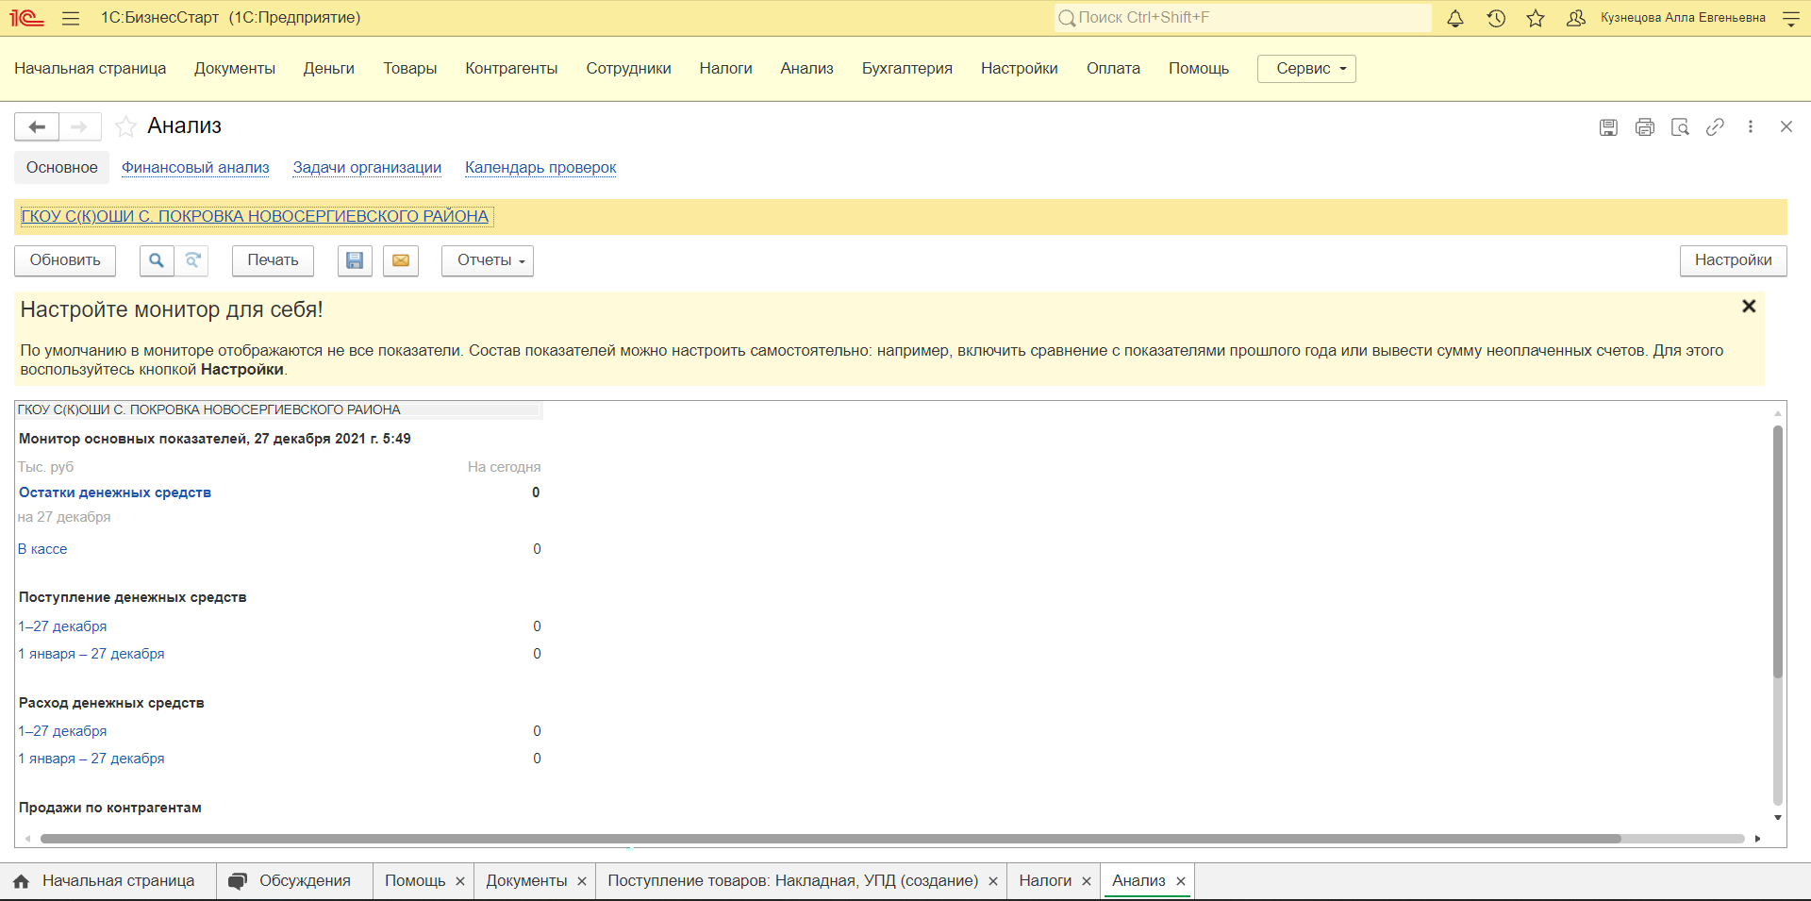Image resolution: width=1811 pixels, height=901 pixels.
Task: Open Начальная страница in top menu
Action: tap(91, 69)
